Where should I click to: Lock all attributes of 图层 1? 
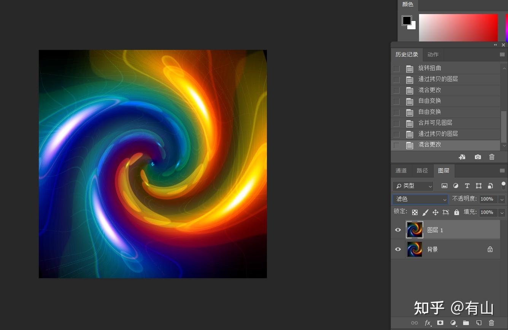click(x=457, y=212)
